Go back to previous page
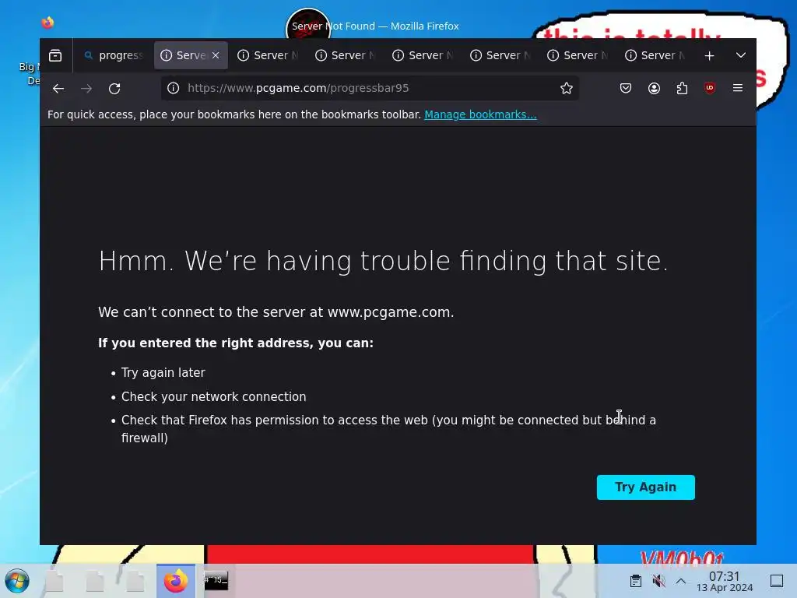 pyautogui.click(x=58, y=89)
